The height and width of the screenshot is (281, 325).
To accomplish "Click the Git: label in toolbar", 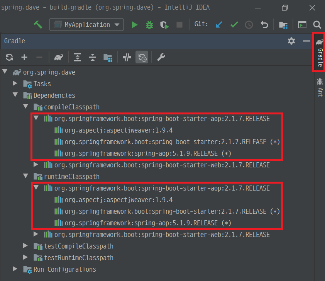I will [201, 24].
